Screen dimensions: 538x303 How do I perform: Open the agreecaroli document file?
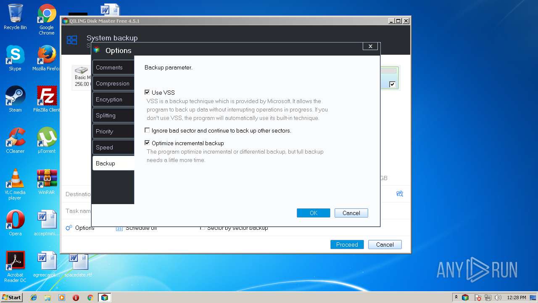click(47, 264)
